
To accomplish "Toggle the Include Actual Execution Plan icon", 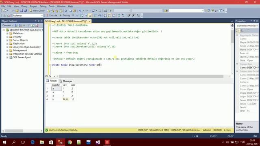I will pos(95,15).
